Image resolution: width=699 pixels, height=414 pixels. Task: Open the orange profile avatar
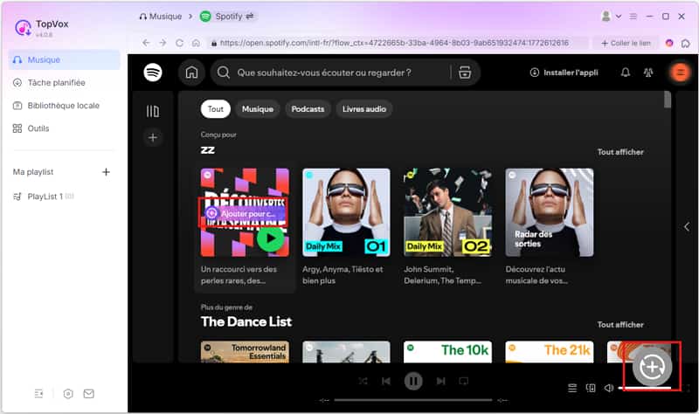pyautogui.click(x=680, y=72)
